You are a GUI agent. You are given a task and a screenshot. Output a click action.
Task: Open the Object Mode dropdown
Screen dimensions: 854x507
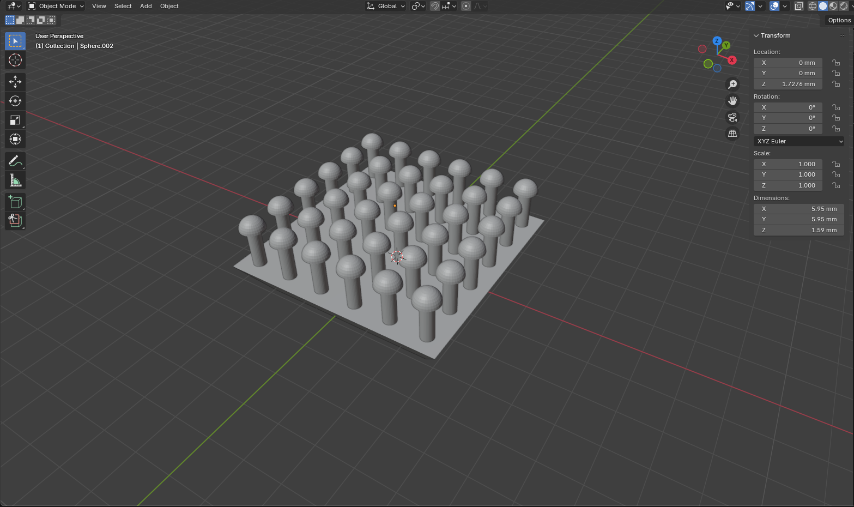coord(56,6)
